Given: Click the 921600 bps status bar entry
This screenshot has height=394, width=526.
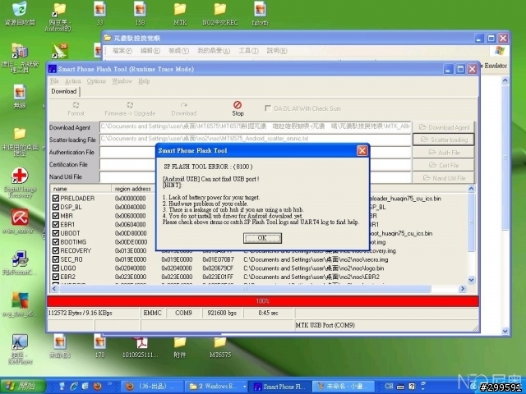Looking at the screenshot, I should (x=222, y=313).
